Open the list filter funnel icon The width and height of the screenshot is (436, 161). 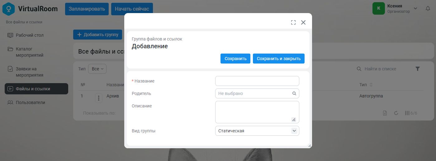418,69
